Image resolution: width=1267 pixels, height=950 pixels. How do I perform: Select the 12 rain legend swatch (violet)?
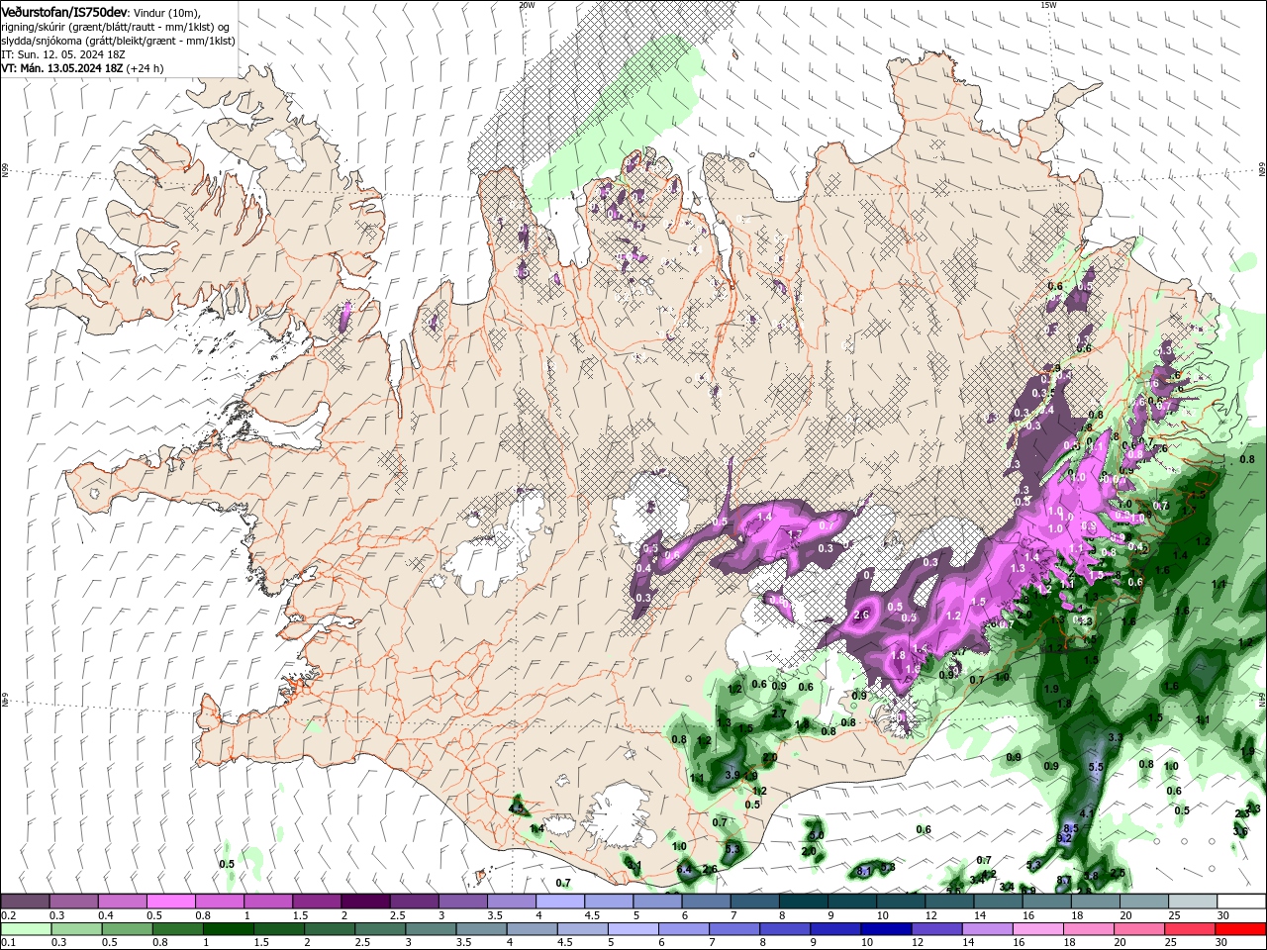click(936, 929)
